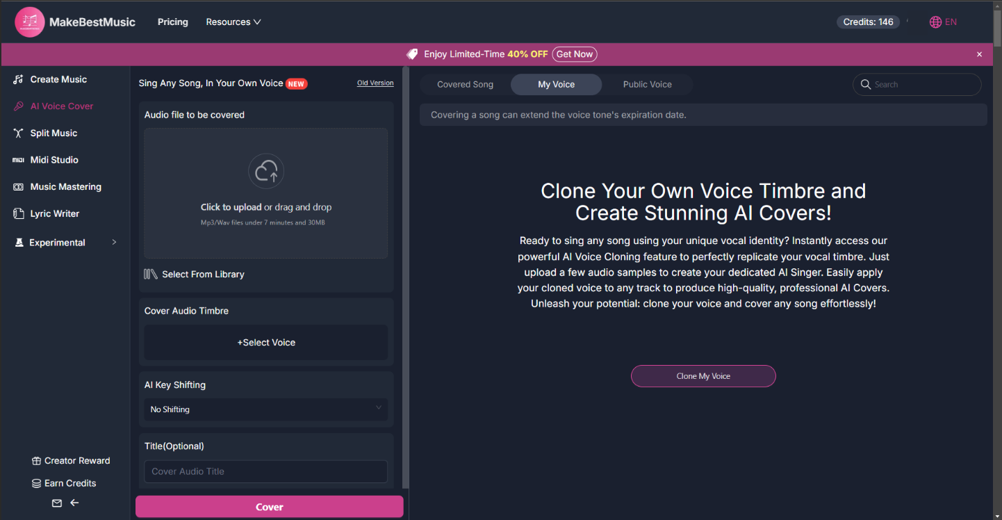Click the Cover Audio Title field
The height and width of the screenshot is (520, 1002).
265,471
